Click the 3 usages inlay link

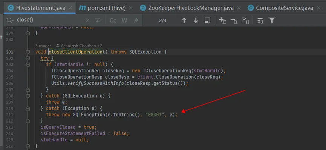click(x=43, y=46)
